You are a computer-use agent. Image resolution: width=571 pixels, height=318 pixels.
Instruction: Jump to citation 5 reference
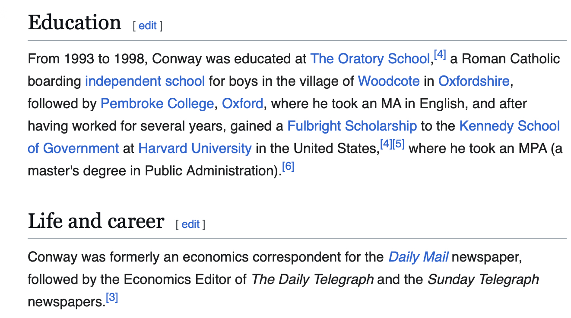[x=398, y=144]
